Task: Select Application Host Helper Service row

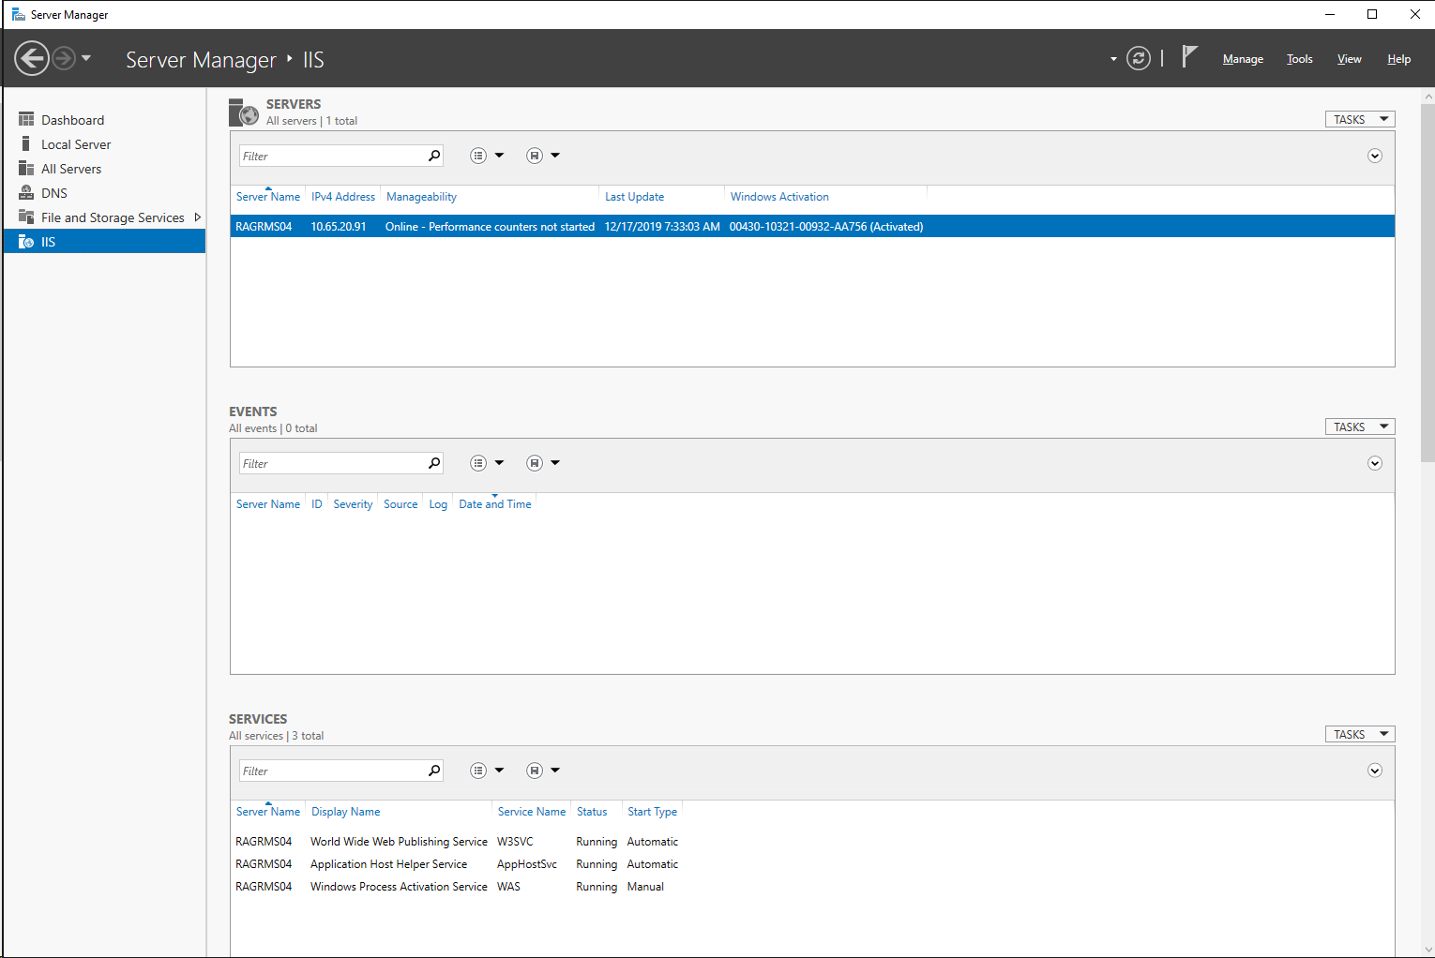Action: click(812, 864)
